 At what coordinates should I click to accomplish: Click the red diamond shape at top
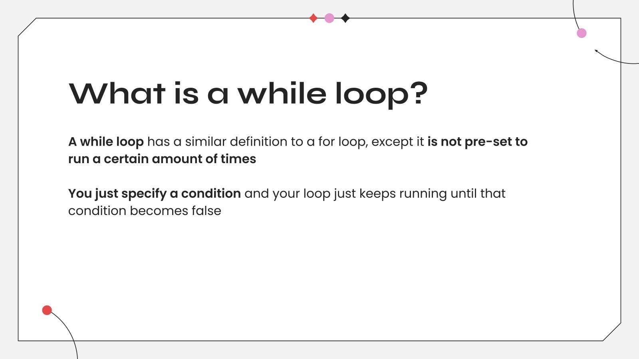[x=314, y=18]
